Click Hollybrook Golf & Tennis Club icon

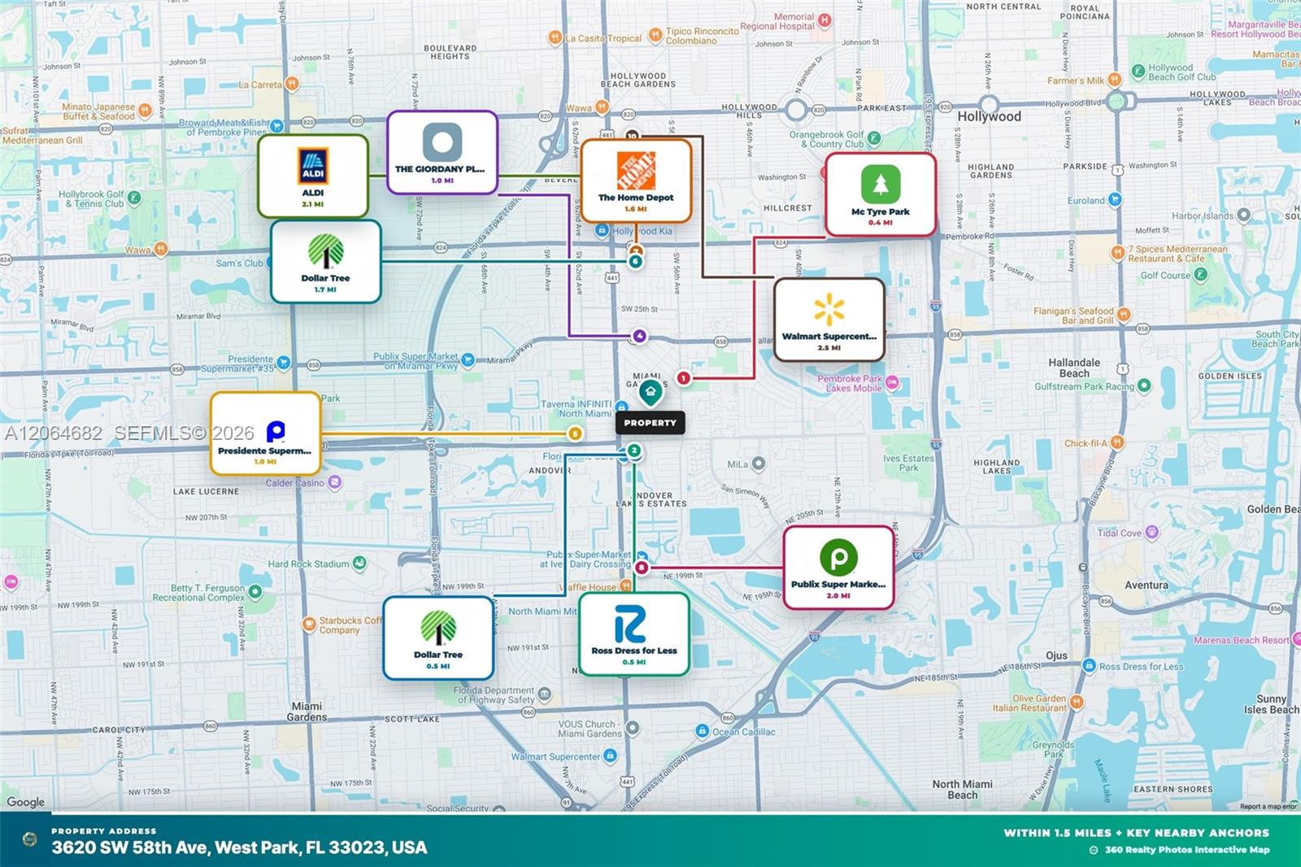click(134, 198)
